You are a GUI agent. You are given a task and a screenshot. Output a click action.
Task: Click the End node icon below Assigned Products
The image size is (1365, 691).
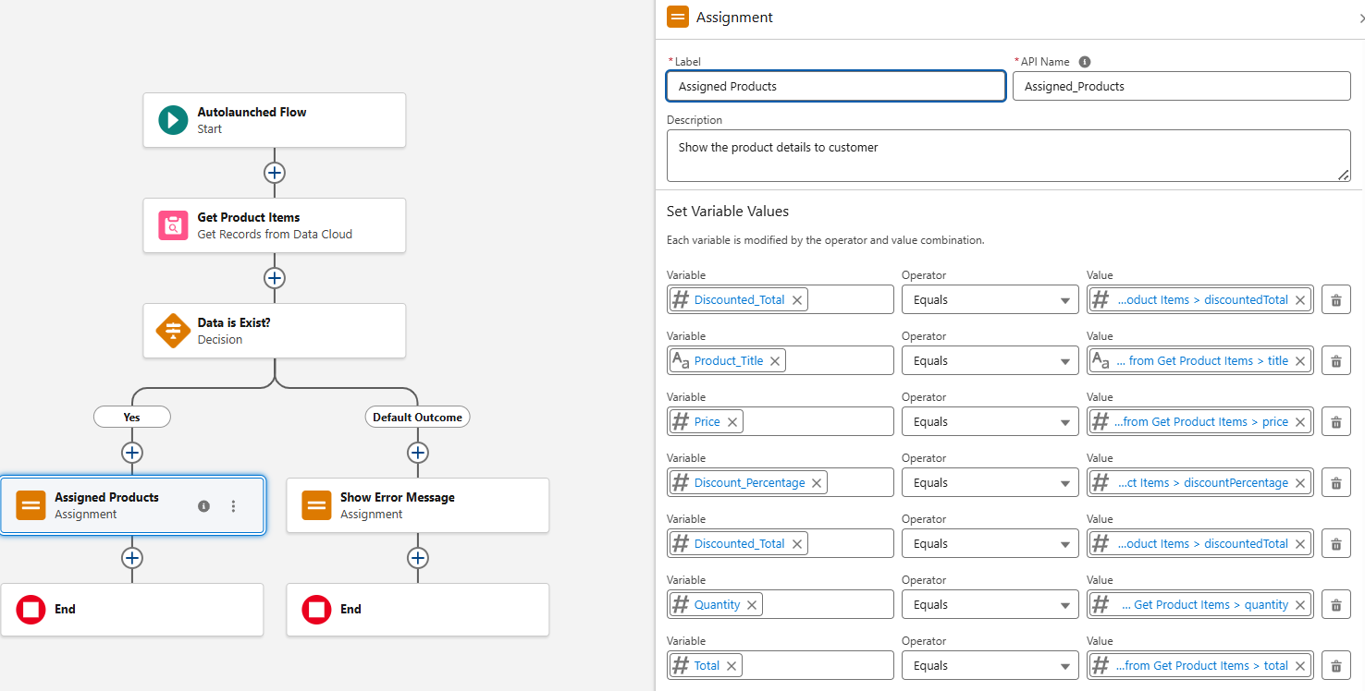pos(31,609)
